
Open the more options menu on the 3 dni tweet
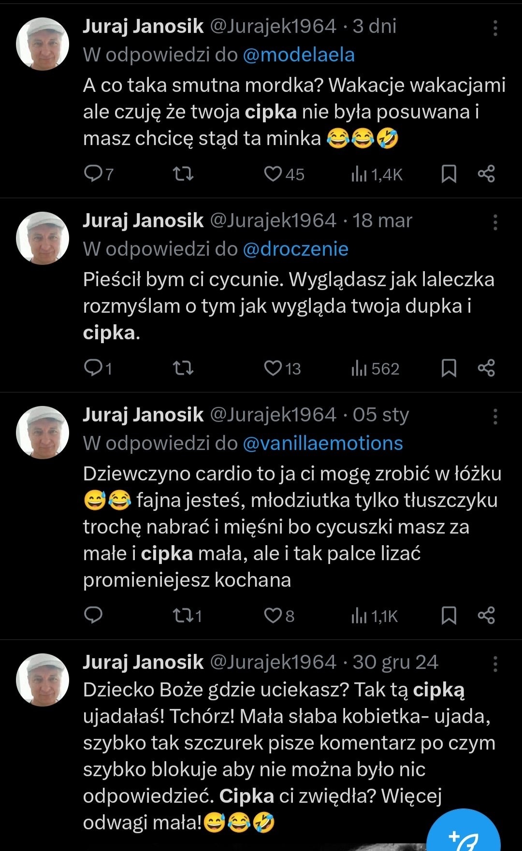pos(495,28)
